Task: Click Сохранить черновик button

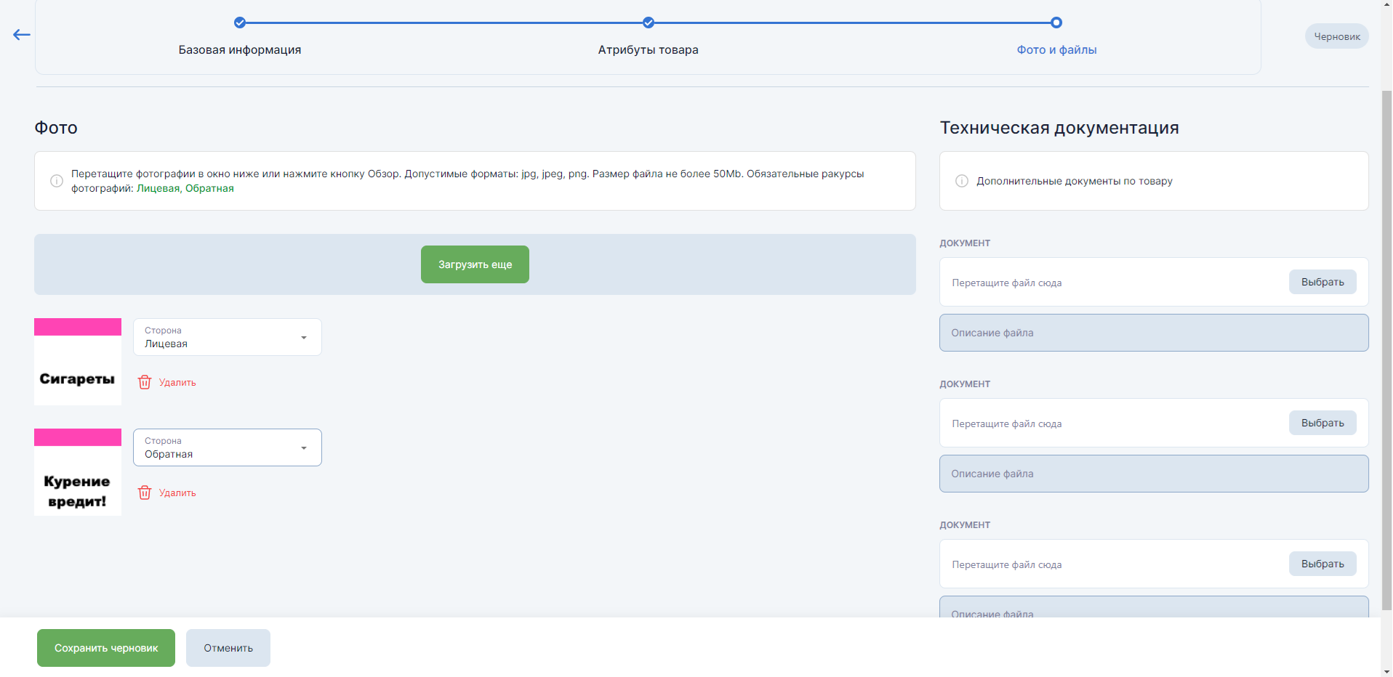Action: click(x=106, y=648)
